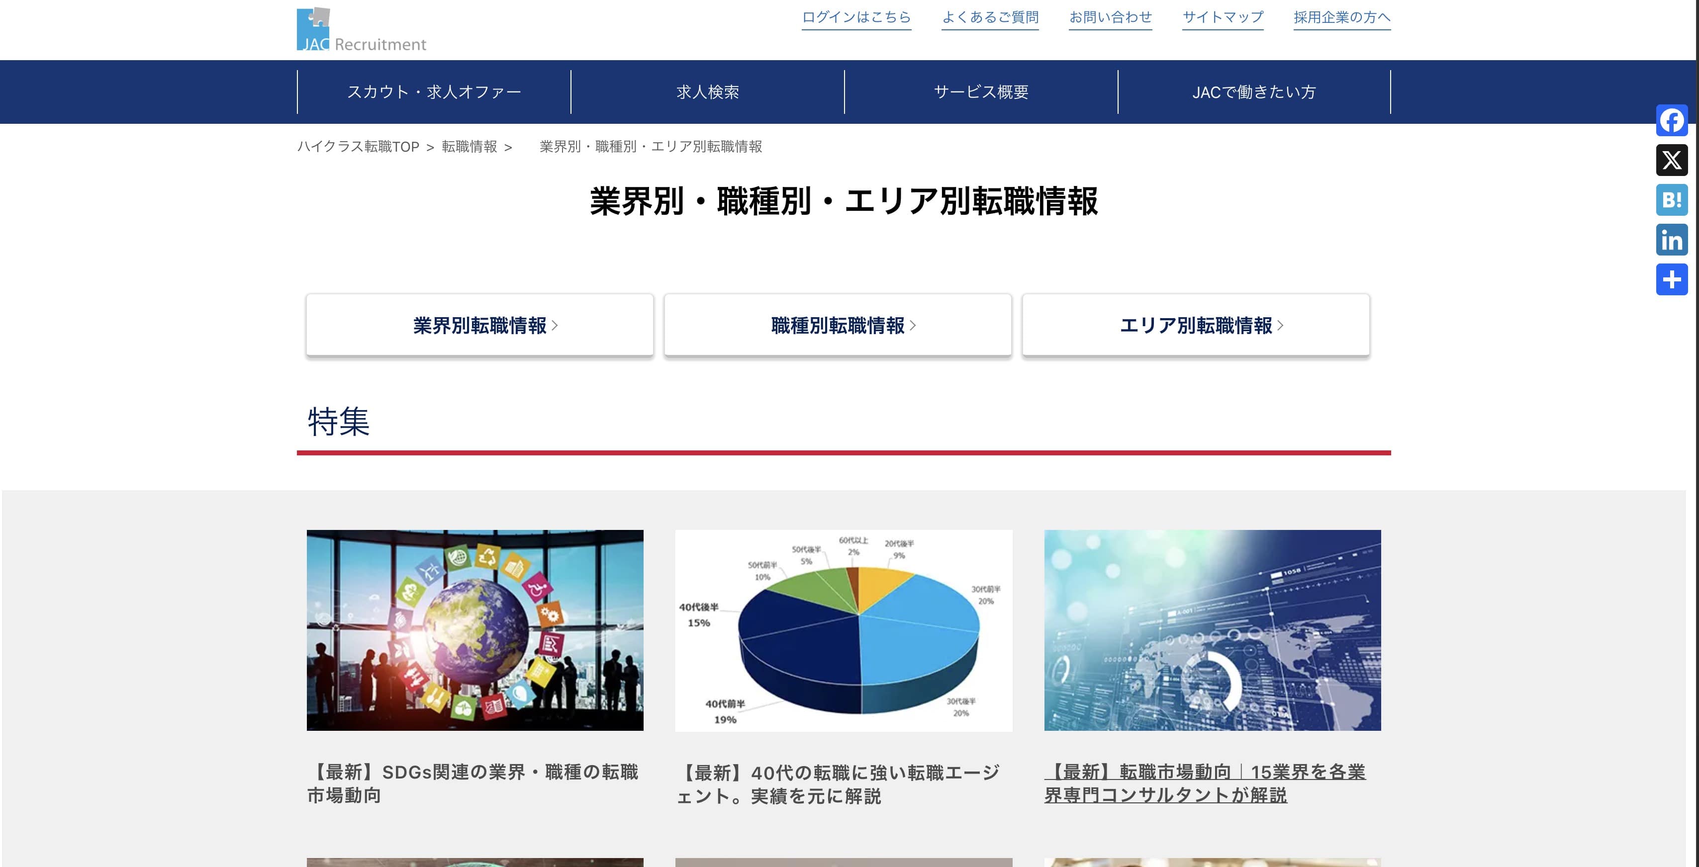Open the よくあるご質問 page

tap(990, 17)
